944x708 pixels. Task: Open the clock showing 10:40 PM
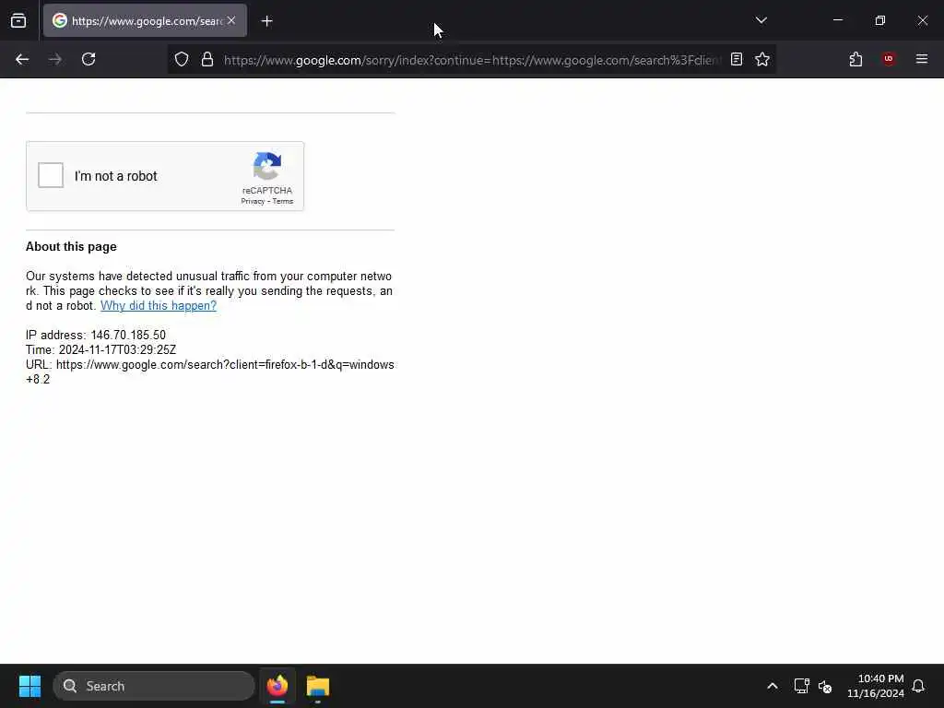(876, 686)
